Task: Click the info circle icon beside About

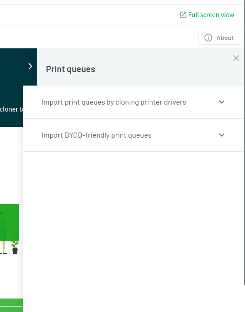Action: (208, 38)
